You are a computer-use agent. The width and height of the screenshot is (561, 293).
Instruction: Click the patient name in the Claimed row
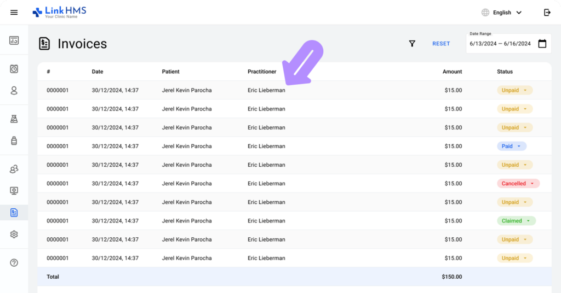(187, 221)
